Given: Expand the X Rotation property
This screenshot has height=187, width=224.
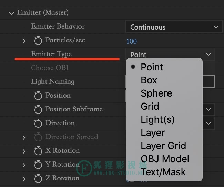Looking at the screenshot, I should (x=24, y=151).
